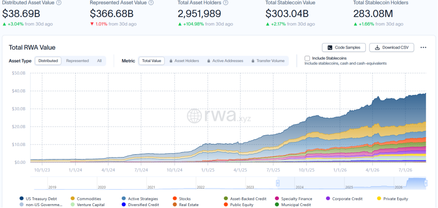Select the All asset type tab
The image size is (438, 208).
pos(99,61)
